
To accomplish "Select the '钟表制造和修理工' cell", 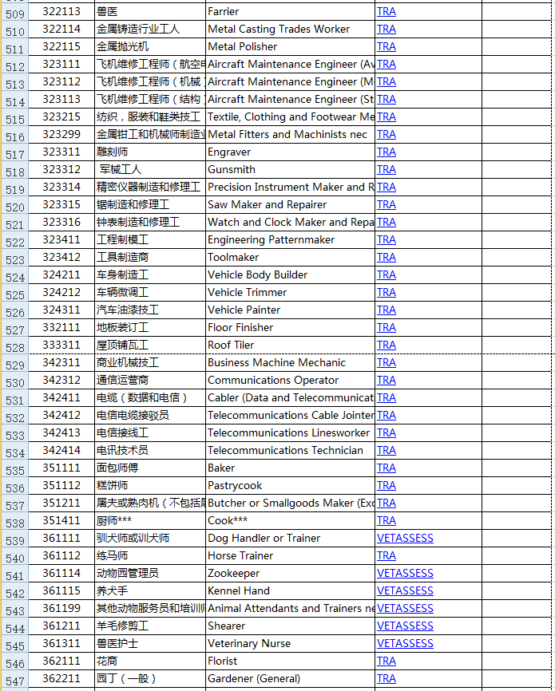I will coord(150,222).
